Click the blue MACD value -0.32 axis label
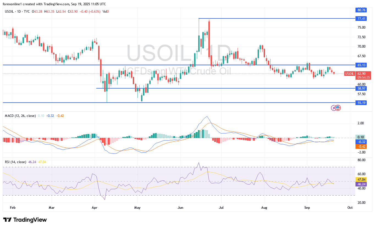The image size is (375, 228). click(x=361, y=142)
